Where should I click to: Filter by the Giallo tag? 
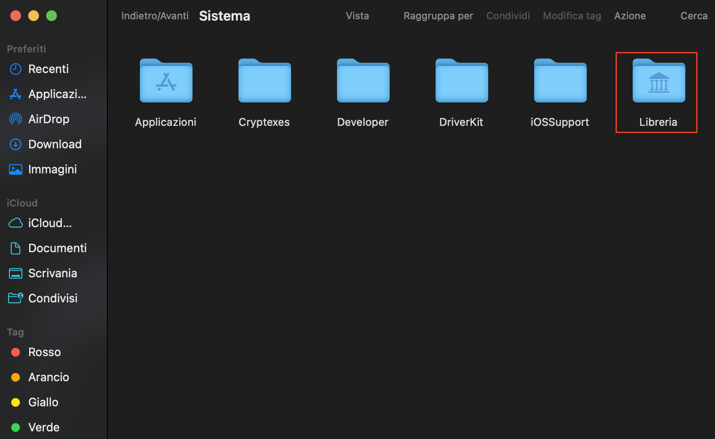click(43, 402)
